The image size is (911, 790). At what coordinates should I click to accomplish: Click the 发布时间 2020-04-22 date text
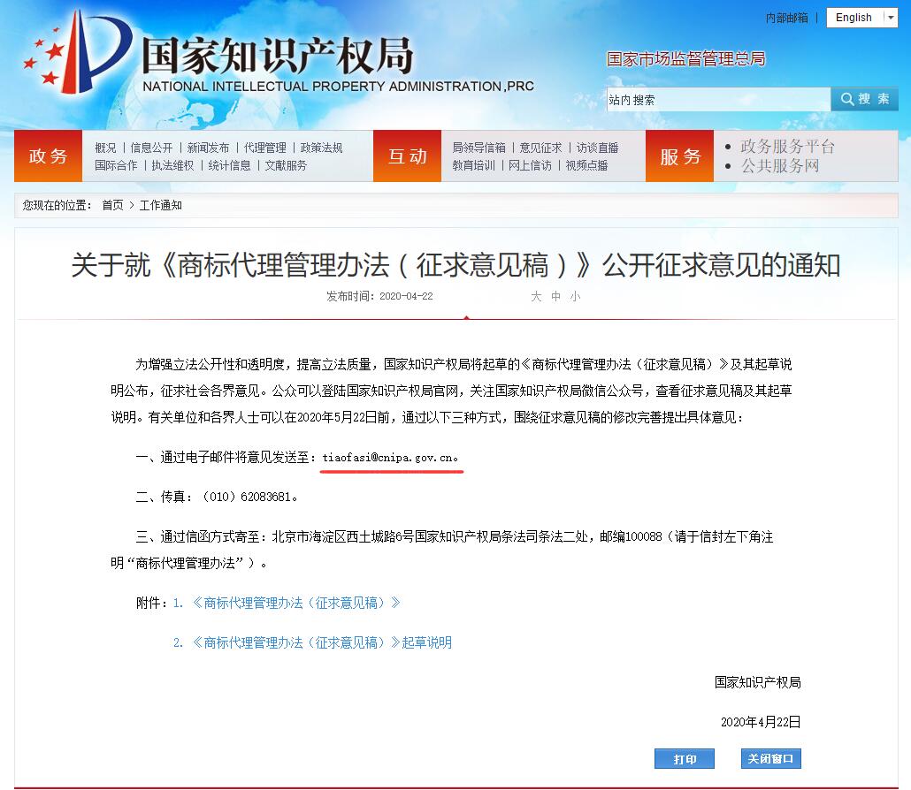(379, 297)
